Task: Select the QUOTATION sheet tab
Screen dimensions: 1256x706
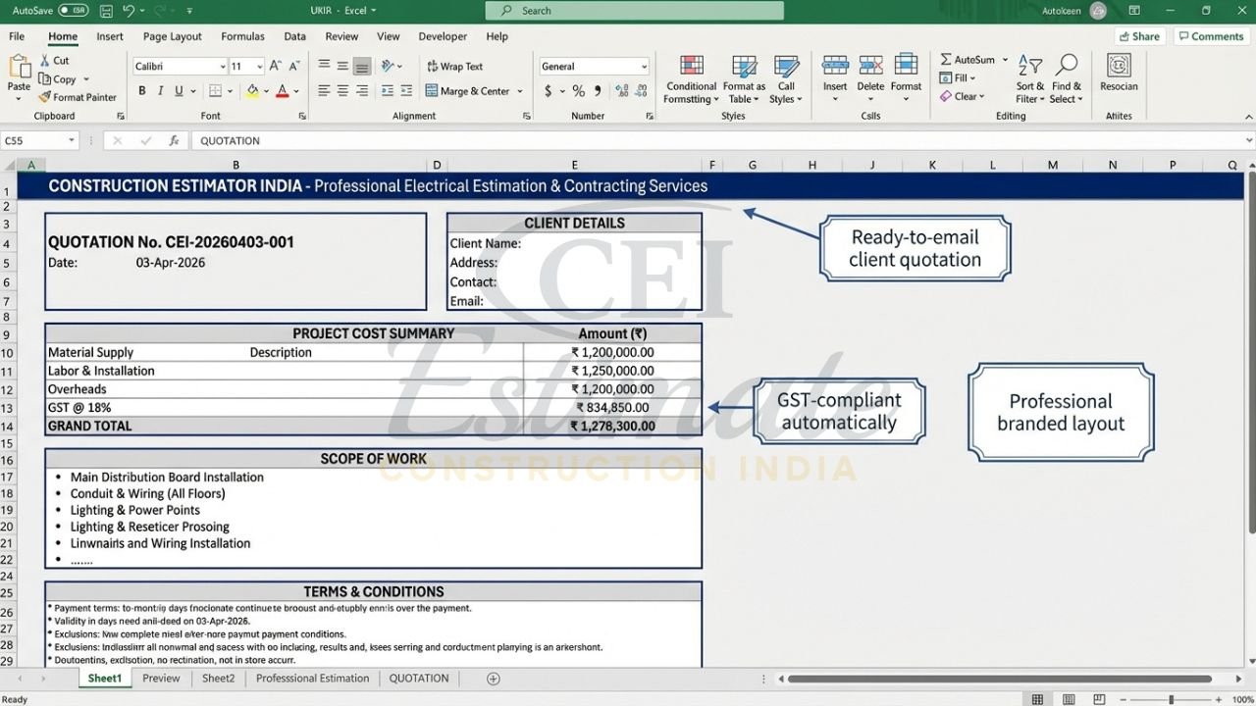Action: click(x=419, y=679)
